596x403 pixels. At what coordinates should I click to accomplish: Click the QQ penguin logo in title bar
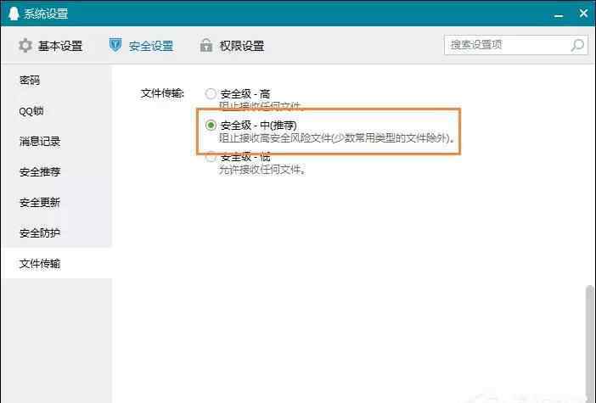point(14,14)
